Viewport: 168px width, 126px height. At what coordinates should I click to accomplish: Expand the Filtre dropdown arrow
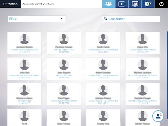[x=62, y=19]
